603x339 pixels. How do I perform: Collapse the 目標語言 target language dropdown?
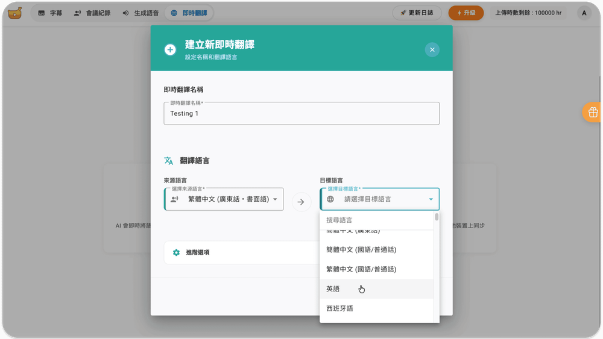[x=431, y=199]
